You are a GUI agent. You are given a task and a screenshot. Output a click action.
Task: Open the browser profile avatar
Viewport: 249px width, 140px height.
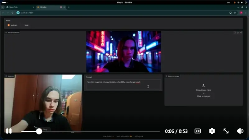(x=241, y=13)
